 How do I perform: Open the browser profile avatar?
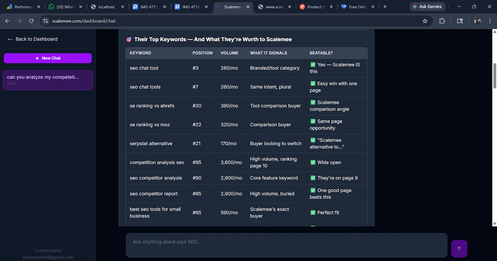478,21
